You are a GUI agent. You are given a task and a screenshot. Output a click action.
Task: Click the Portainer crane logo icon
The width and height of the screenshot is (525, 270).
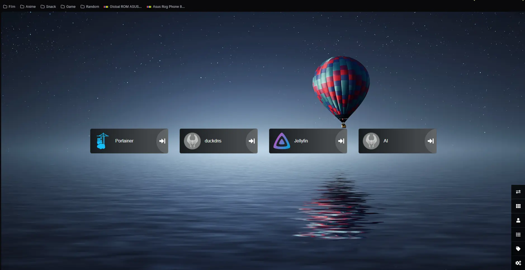pyautogui.click(x=102, y=141)
